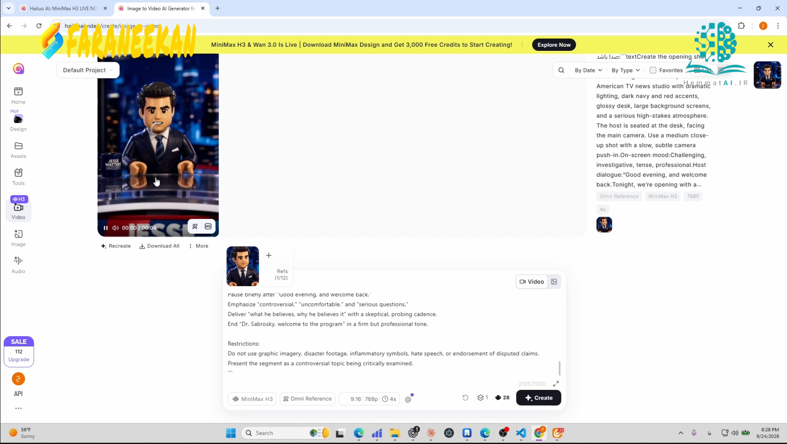This screenshot has width=787, height=444.
Task: Click the prompt text scrollbar
Action: 559,368
